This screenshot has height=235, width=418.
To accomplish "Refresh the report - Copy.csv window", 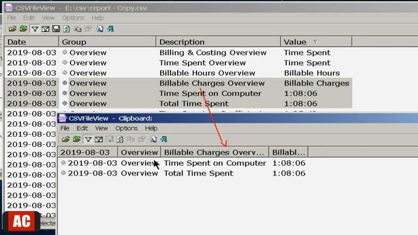I will (x=67, y=29).
